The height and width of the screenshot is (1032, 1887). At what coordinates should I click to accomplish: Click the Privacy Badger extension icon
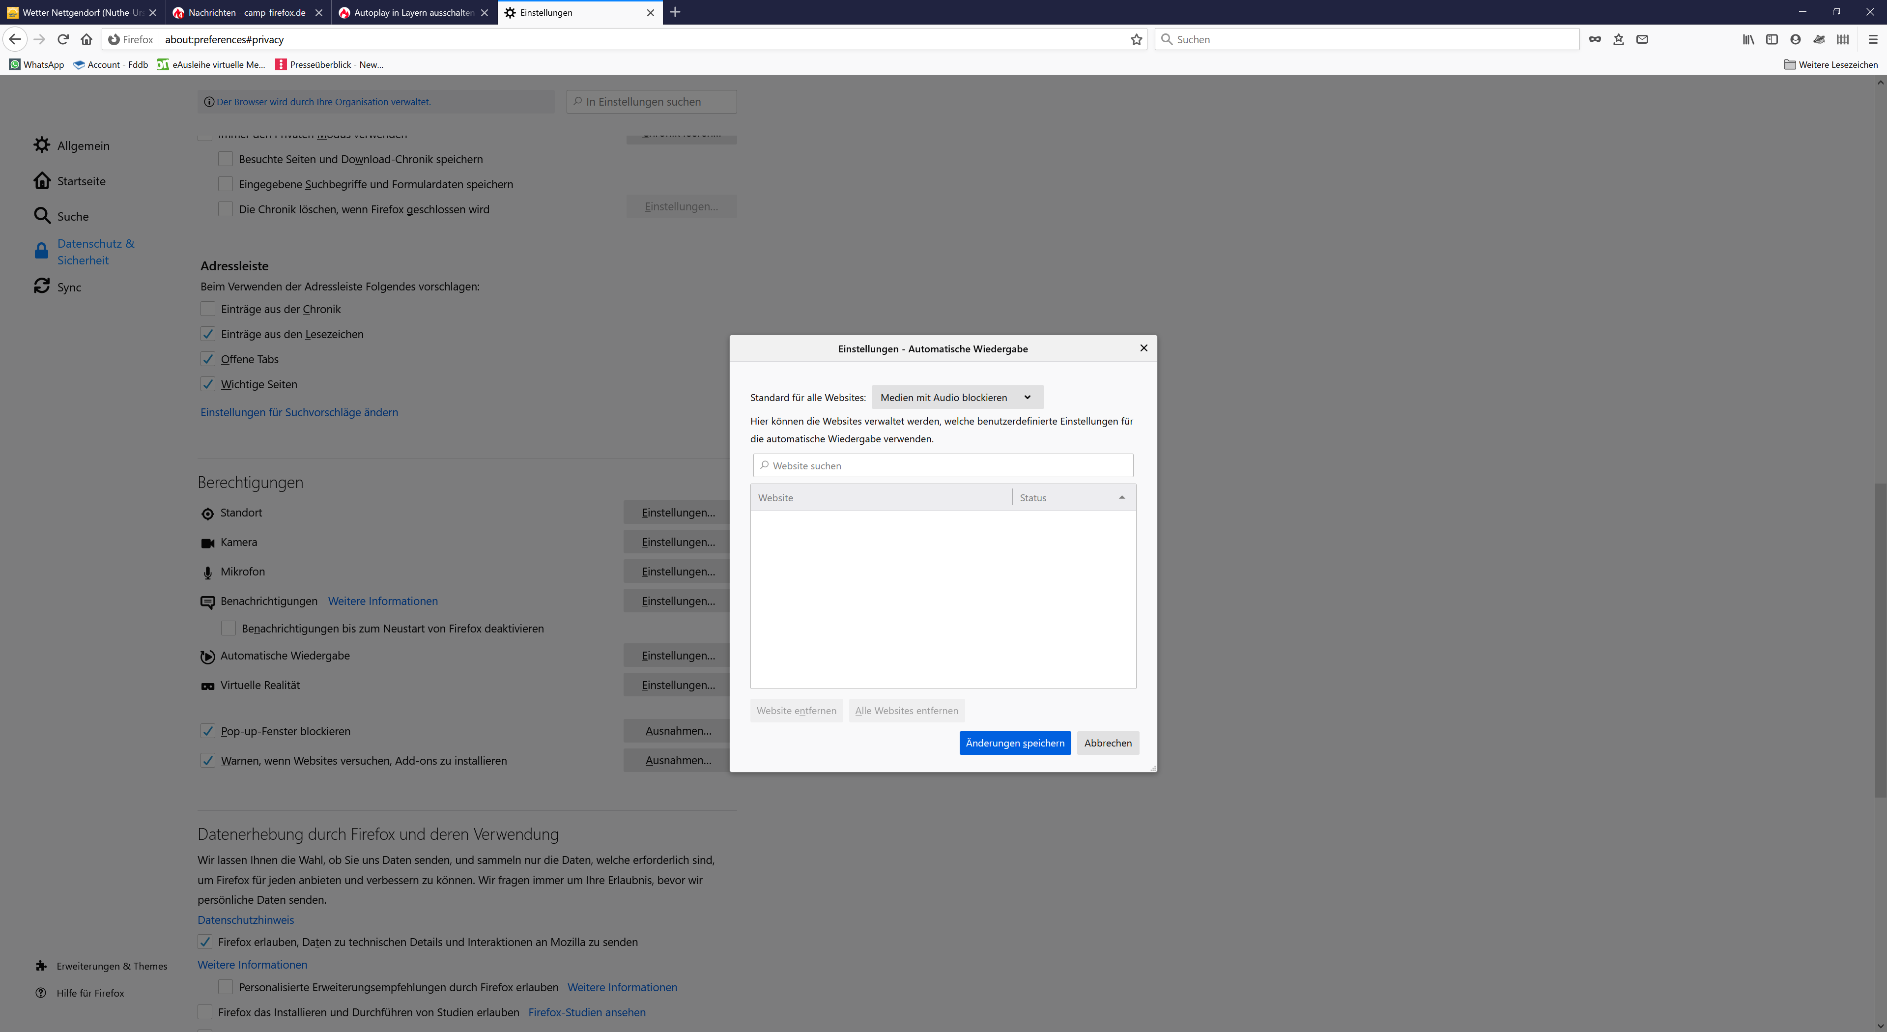1819,39
